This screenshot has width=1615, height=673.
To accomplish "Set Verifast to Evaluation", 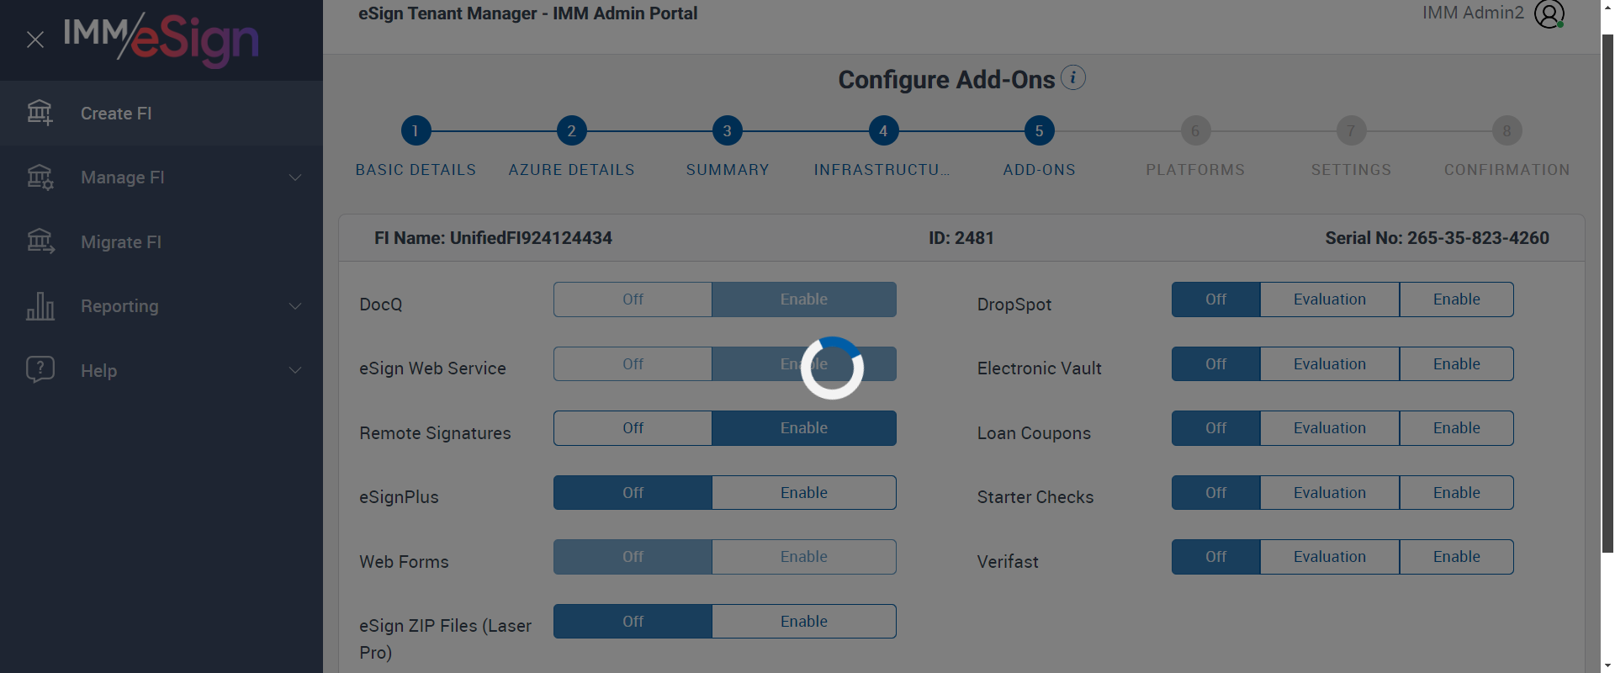I will [1330, 557].
